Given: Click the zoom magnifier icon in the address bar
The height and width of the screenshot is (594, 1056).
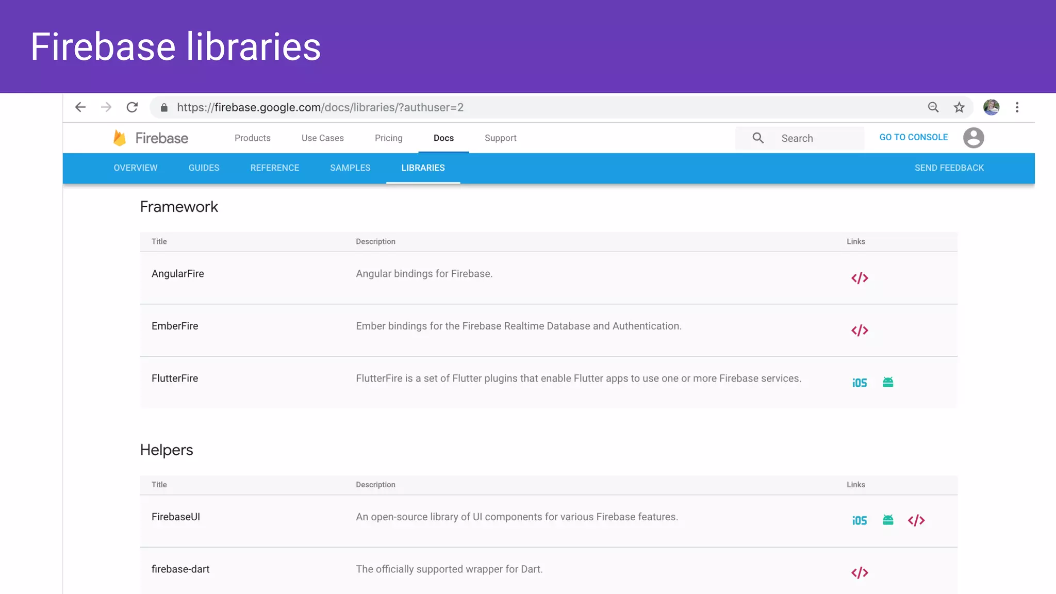Looking at the screenshot, I should 933,107.
